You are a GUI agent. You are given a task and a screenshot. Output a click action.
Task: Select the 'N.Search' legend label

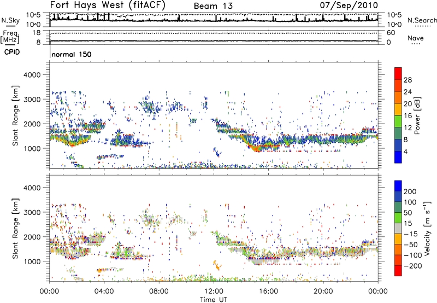tap(422, 20)
